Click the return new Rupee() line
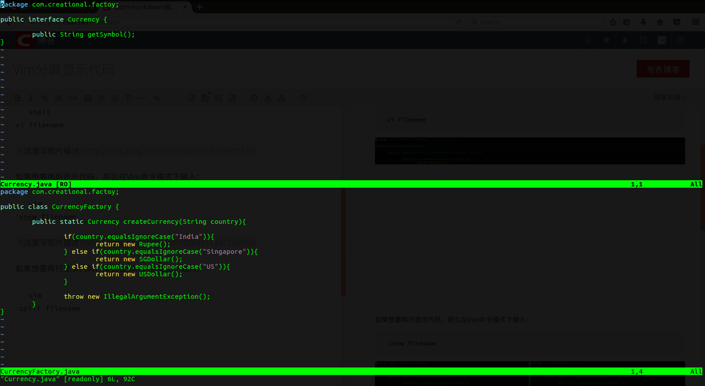 [x=133, y=244]
